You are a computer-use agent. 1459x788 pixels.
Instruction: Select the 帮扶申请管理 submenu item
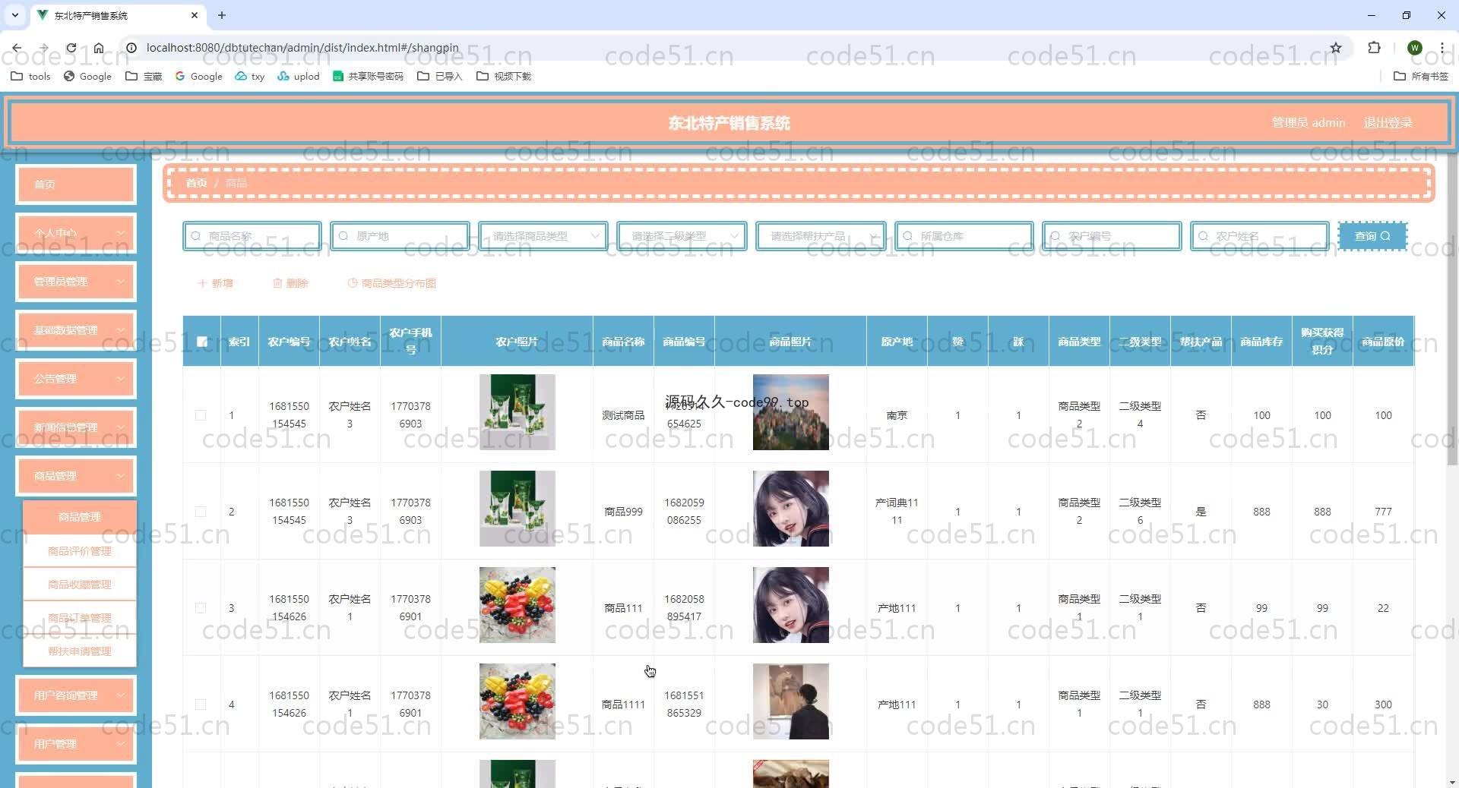tap(80, 651)
